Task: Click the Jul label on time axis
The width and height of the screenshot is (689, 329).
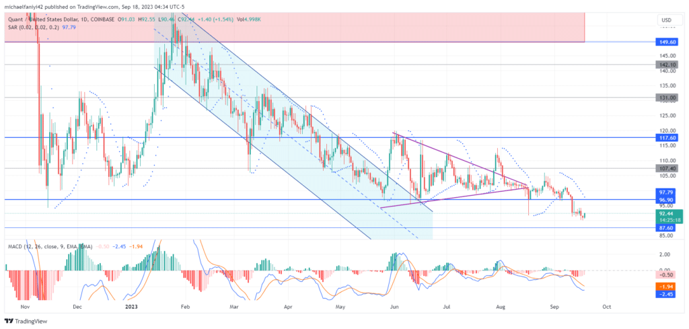Action: click(447, 305)
